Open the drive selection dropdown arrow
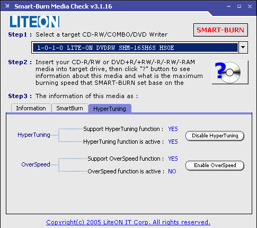Screen dimensions: 257x228 coord(243,47)
